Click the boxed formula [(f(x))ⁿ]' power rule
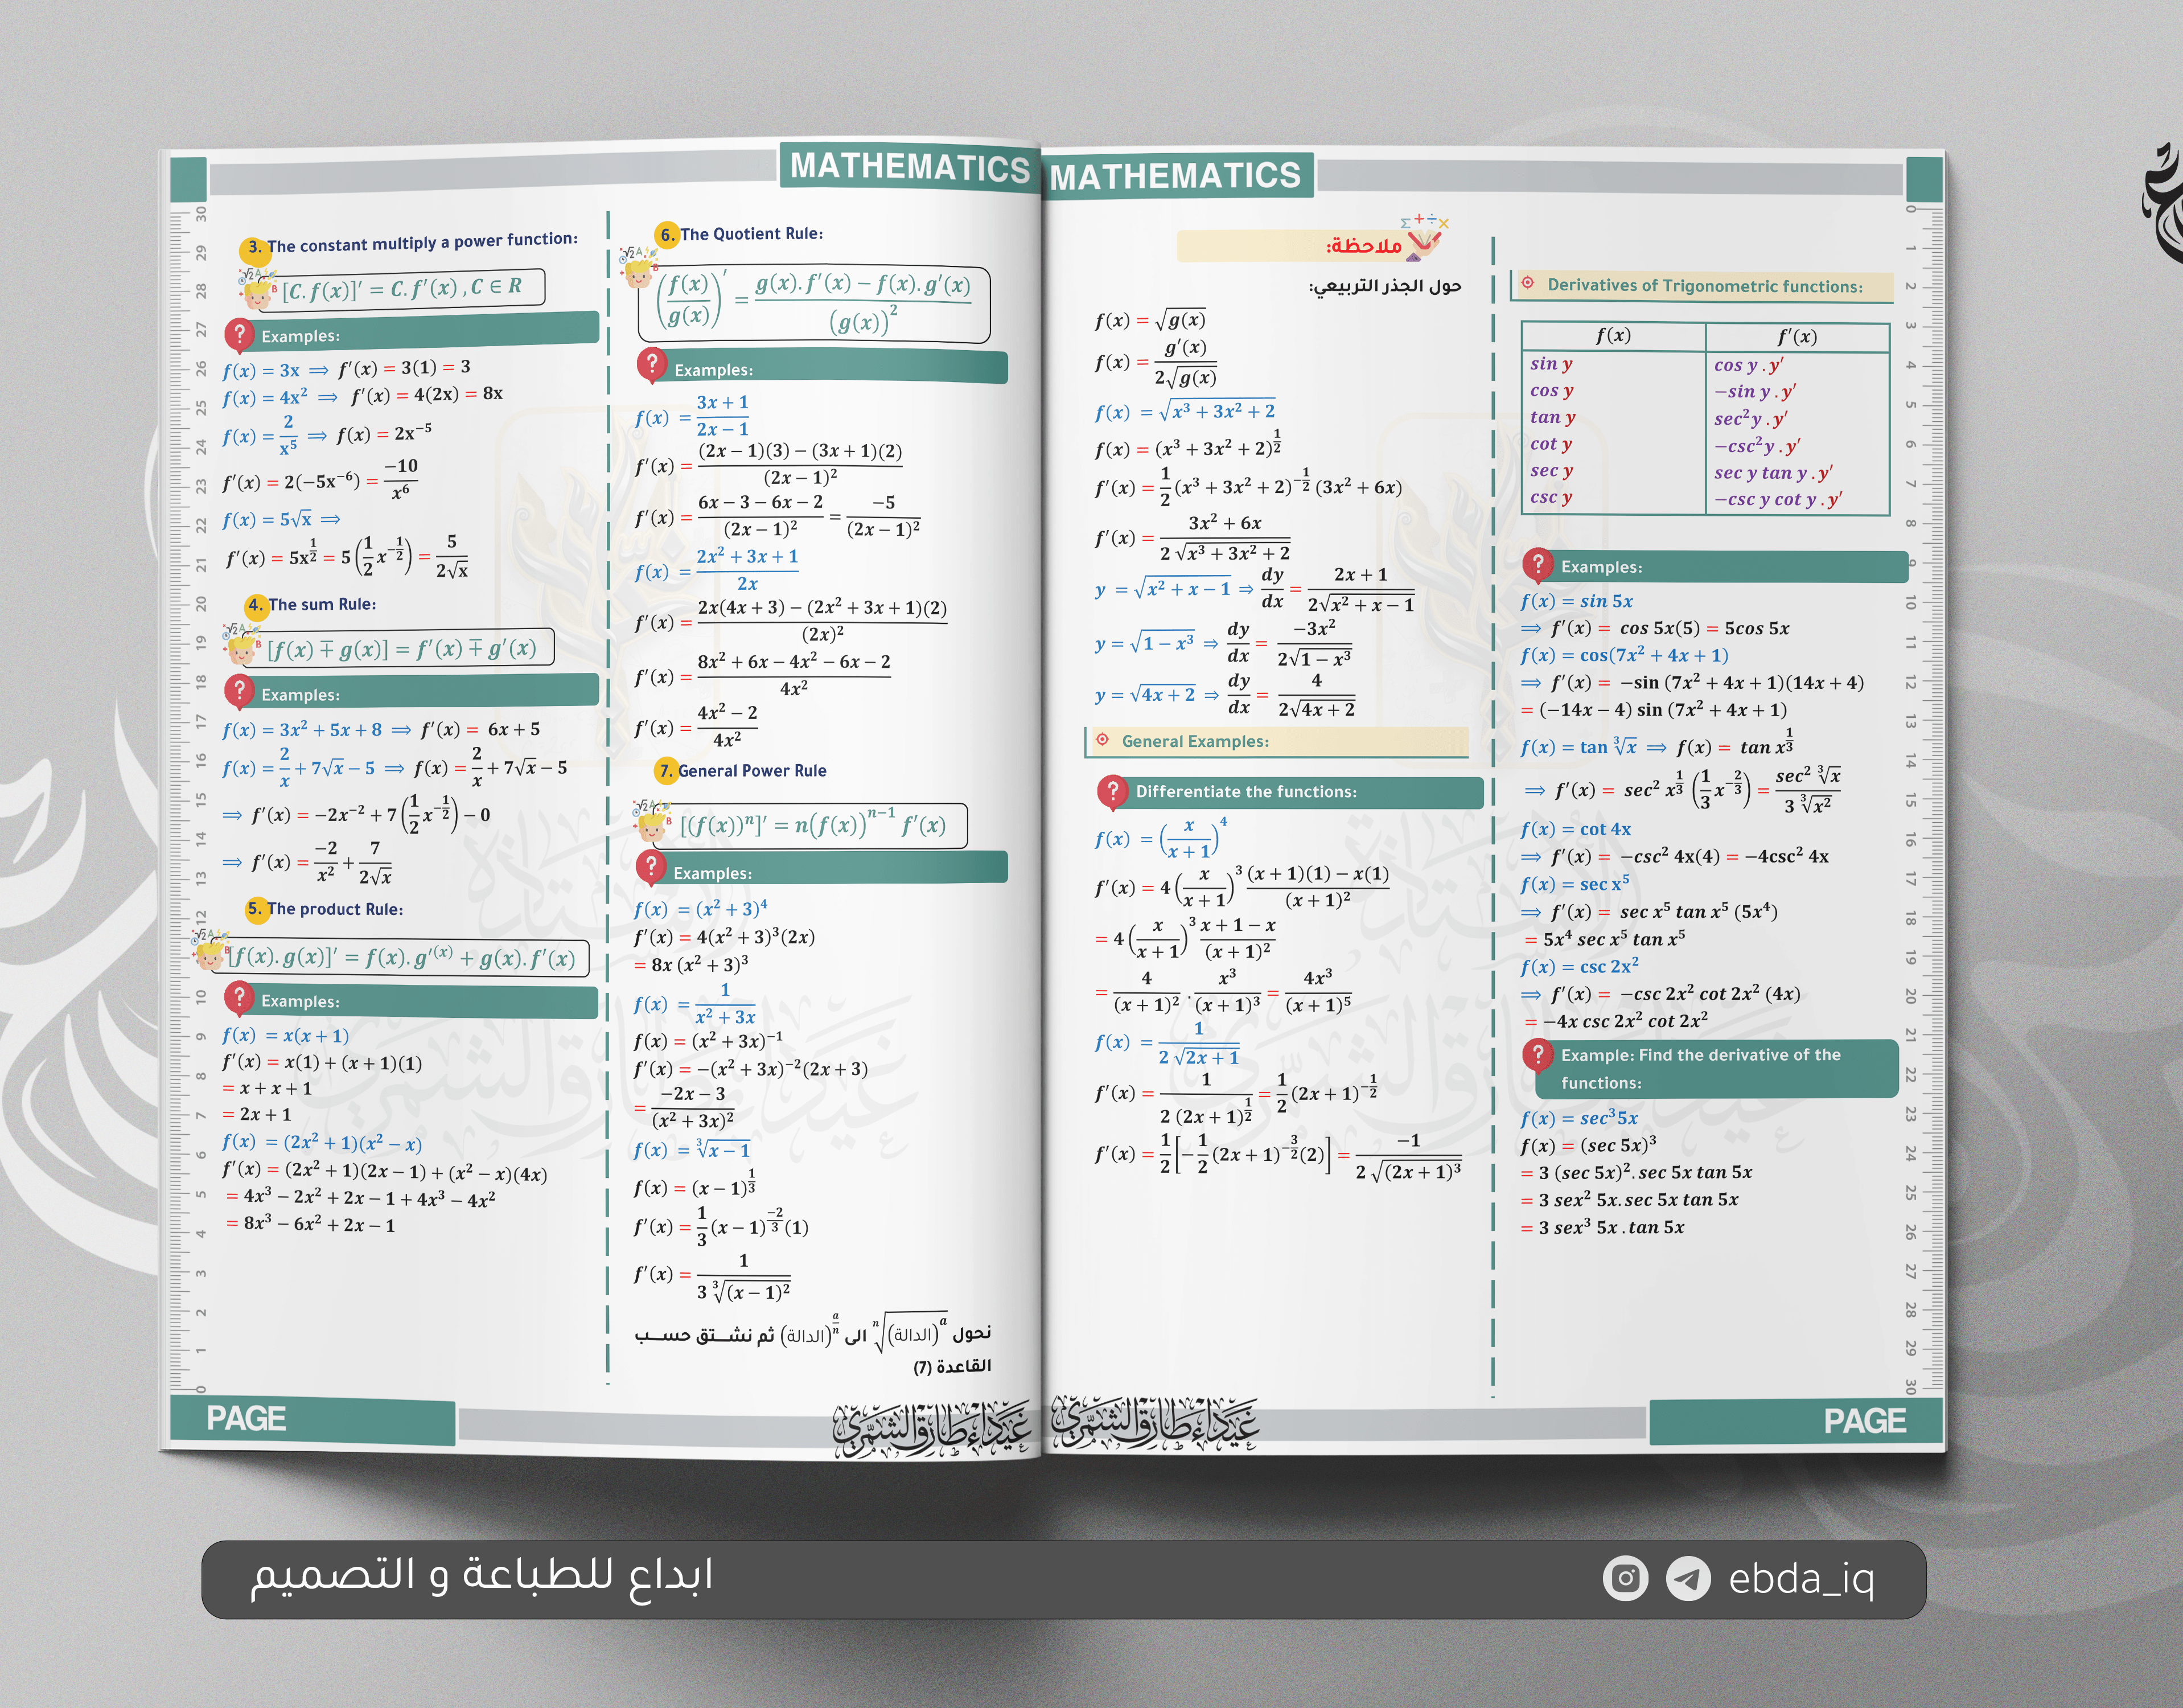Screen dimensions: 2183x1708 pyautogui.click(x=811, y=825)
